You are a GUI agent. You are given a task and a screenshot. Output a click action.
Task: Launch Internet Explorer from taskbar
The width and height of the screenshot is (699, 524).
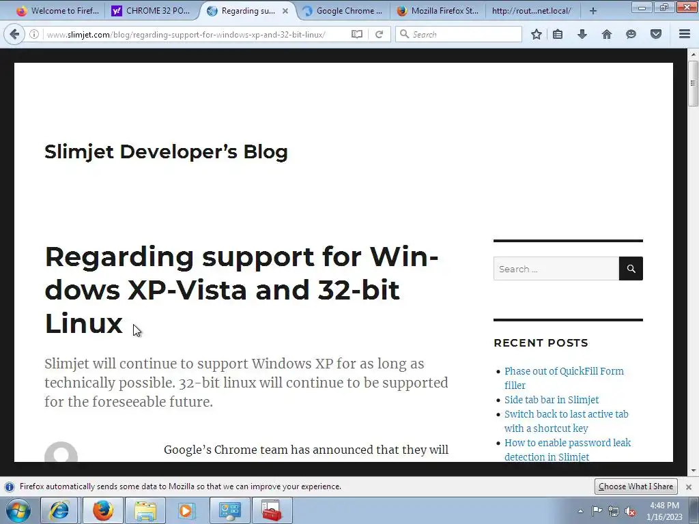tap(59, 510)
